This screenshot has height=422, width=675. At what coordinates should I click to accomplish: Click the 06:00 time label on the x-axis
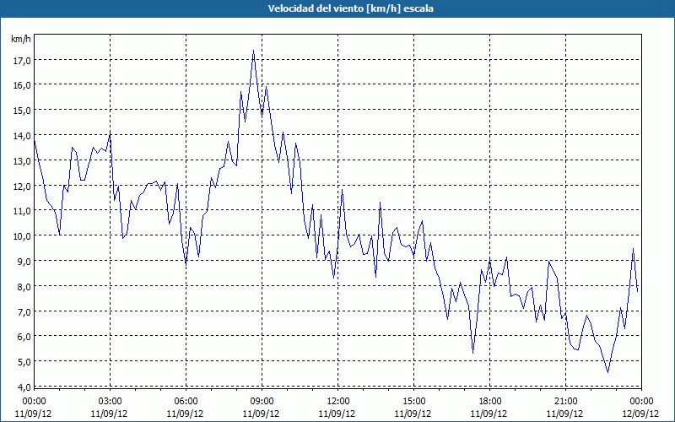[x=186, y=402]
